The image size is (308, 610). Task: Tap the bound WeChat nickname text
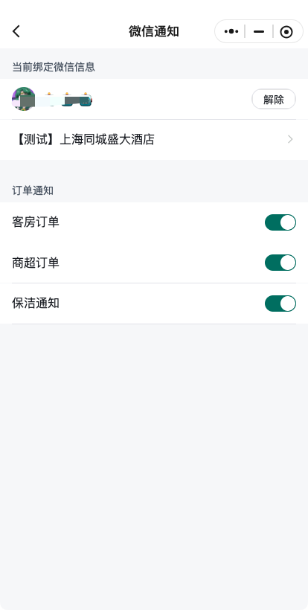tap(65, 100)
